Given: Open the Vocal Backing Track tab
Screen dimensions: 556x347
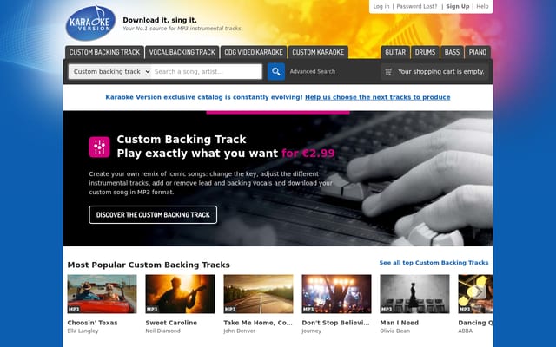Looking at the screenshot, I should pyautogui.click(x=182, y=52).
